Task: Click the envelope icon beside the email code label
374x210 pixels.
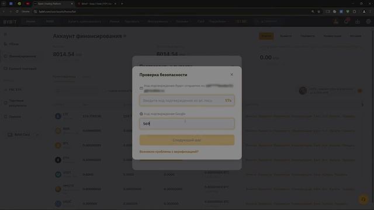Action: coord(141,88)
